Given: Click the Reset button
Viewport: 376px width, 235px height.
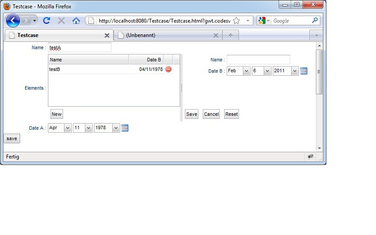Looking at the screenshot, I should point(231,114).
